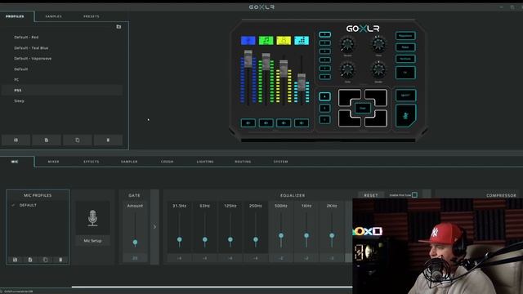Select the cyan channel display icon
Viewport: 523px width, 294px height.
point(302,41)
